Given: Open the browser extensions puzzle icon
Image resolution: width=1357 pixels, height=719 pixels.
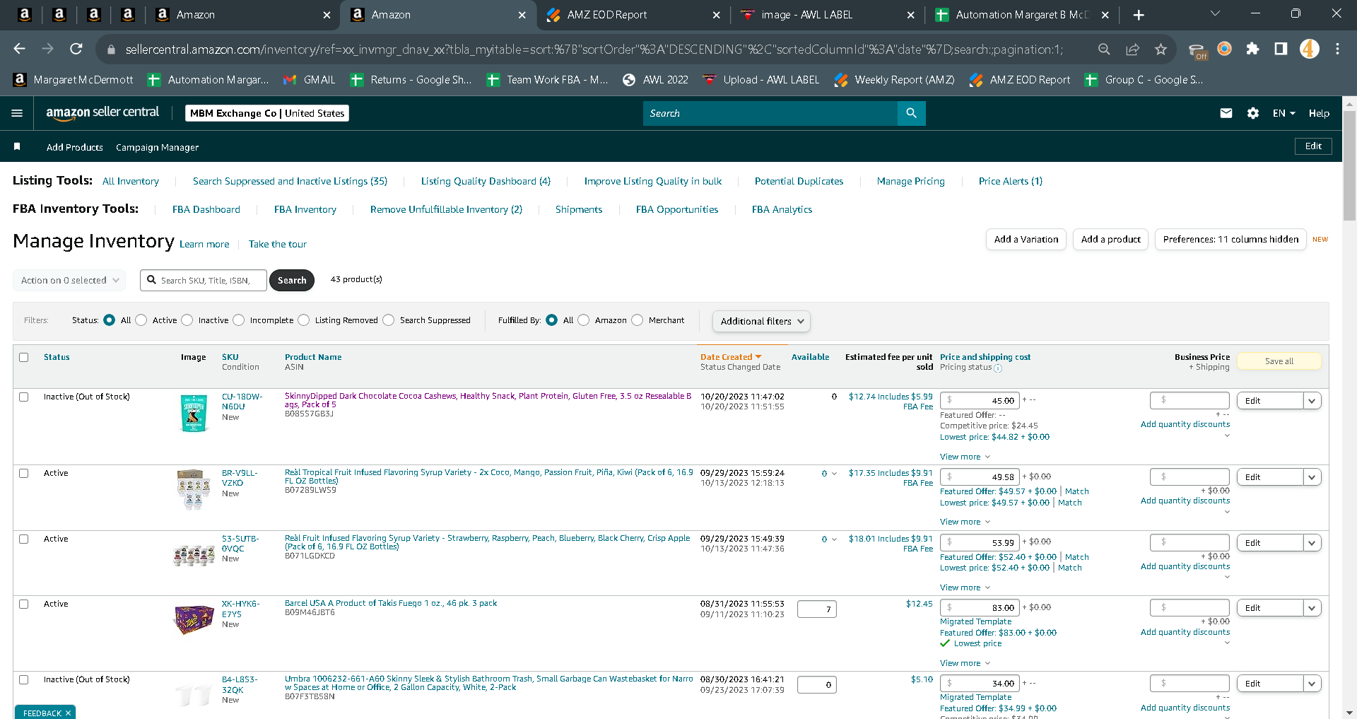Looking at the screenshot, I should coord(1252,49).
